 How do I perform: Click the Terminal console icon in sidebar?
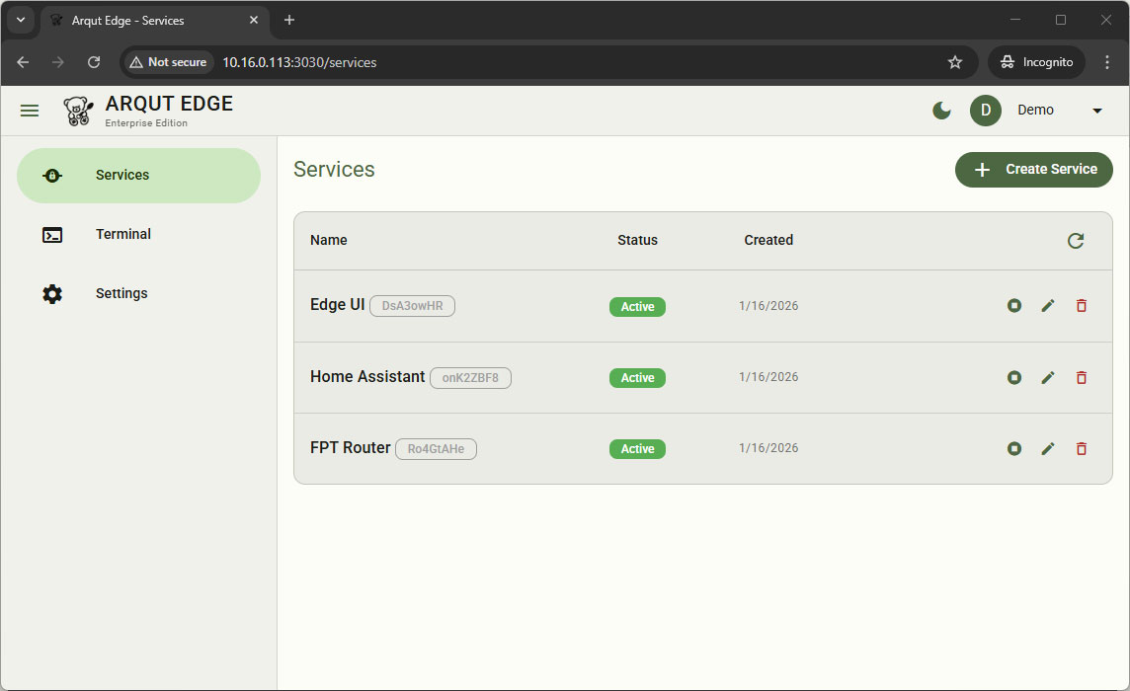[x=52, y=235]
